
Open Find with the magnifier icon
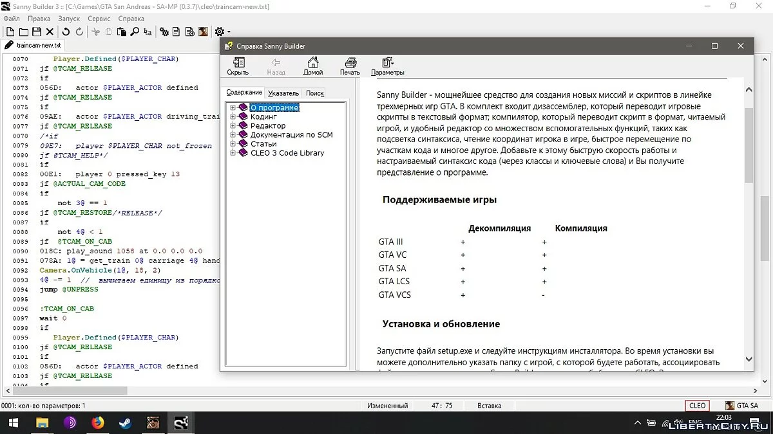tap(135, 32)
